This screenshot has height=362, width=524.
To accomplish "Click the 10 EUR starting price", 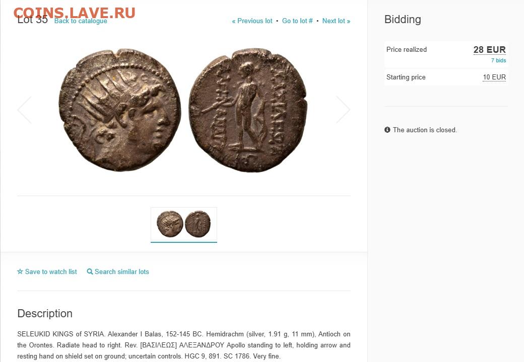I will point(494,77).
